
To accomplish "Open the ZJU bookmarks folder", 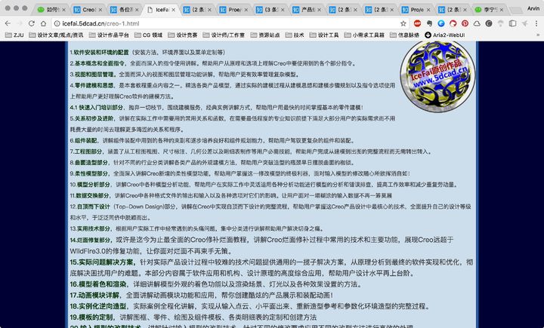I will click(15, 35).
